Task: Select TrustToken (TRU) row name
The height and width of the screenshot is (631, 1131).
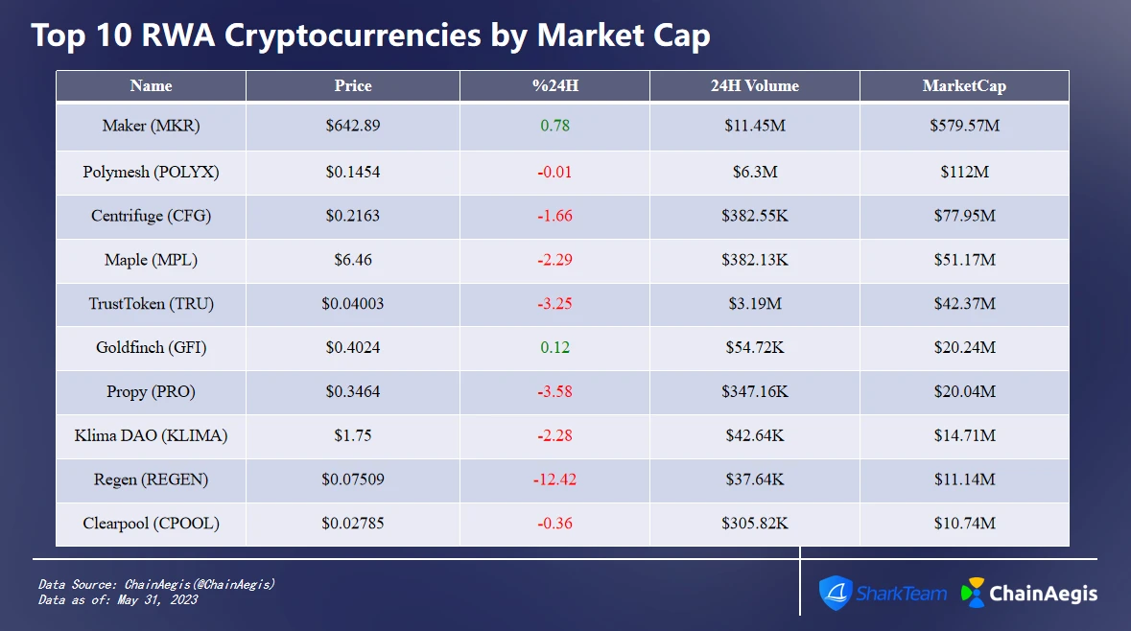Action: tap(151, 304)
